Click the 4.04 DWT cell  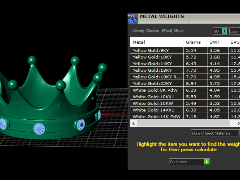(218, 90)
